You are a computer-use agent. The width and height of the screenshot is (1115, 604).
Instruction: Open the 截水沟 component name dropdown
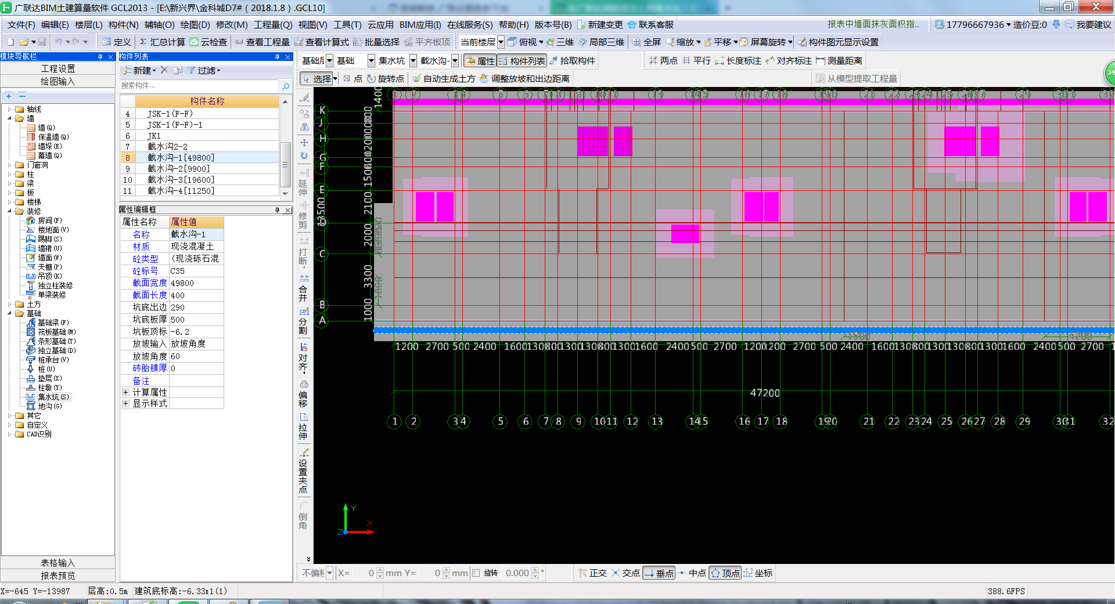pos(455,60)
